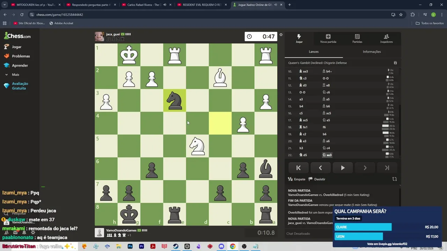The width and height of the screenshot is (447, 251).
Task: Switch to the Carlos Rafael Rivera tab
Action: [x=146, y=5]
